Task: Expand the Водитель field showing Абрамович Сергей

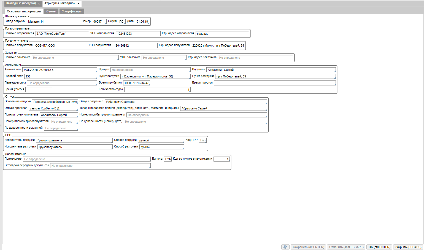Action: 271,70
